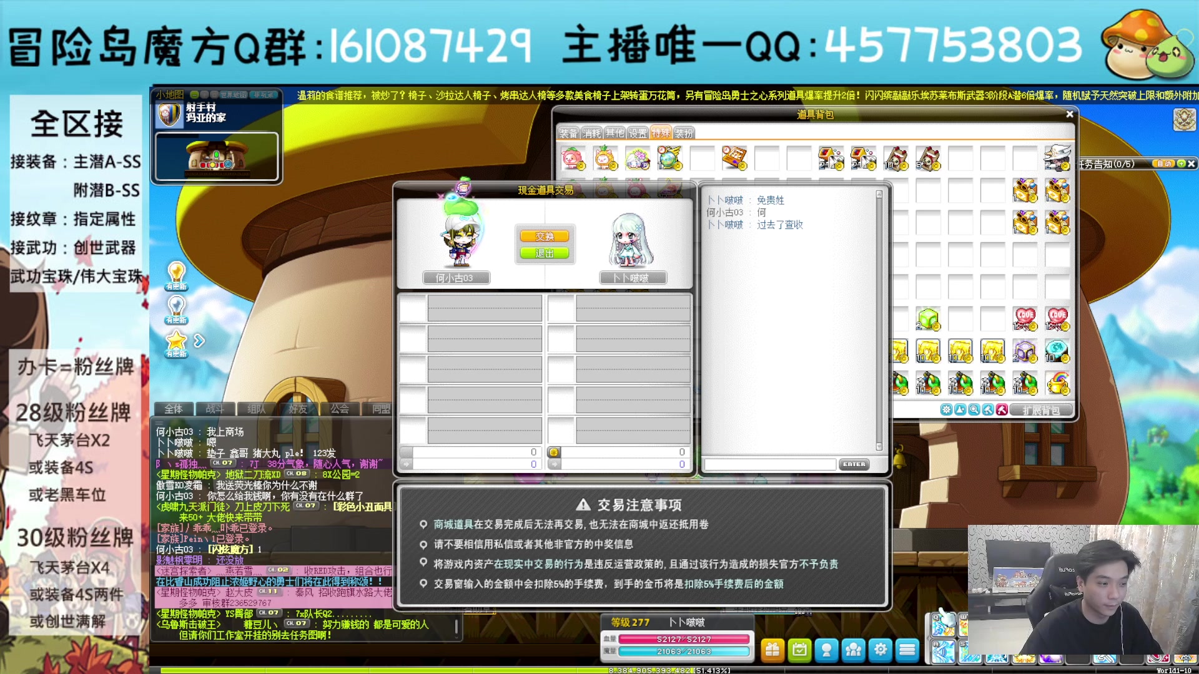Click the backpack magnifier search icon
The height and width of the screenshot is (674, 1199).
coord(974,410)
